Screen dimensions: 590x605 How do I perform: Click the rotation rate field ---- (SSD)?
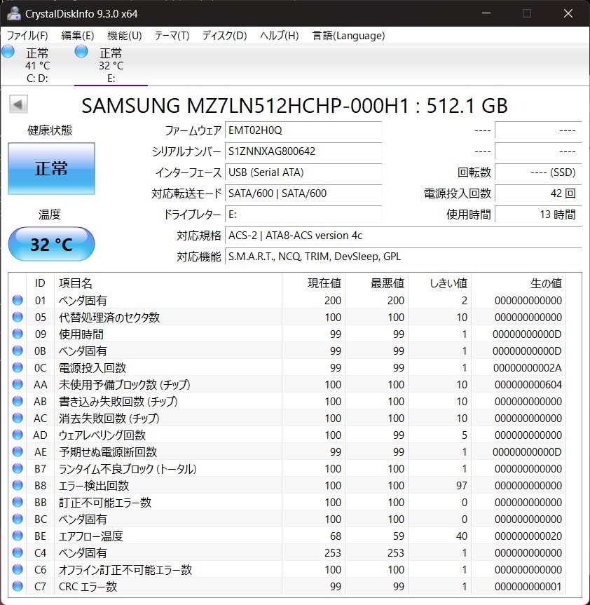pyautogui.click(x=538, y=172)
